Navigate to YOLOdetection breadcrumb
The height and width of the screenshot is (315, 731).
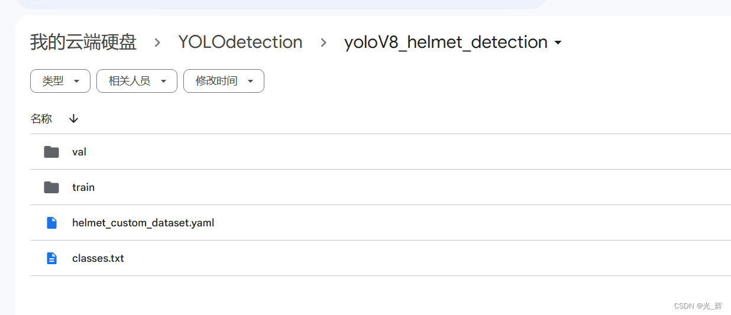pos(240,43)
